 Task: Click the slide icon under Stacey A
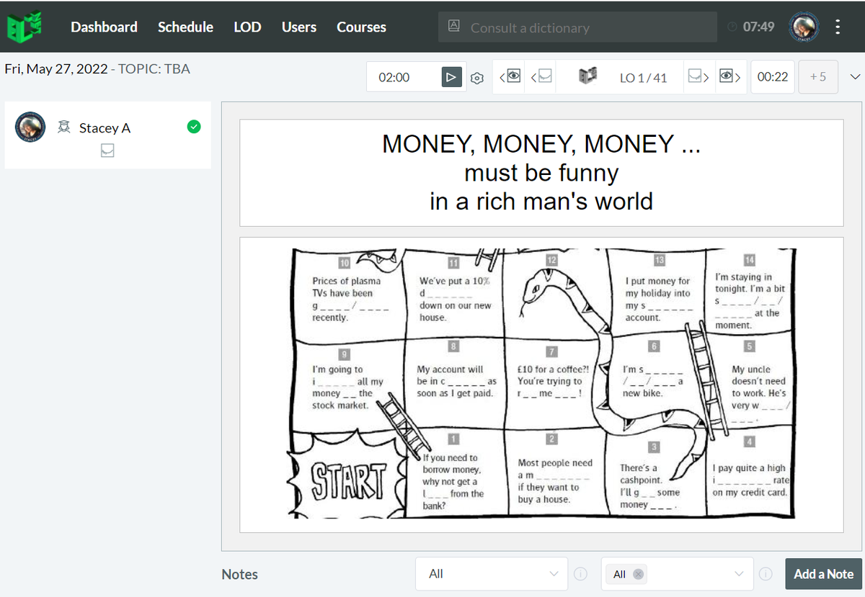coord(107,151)
